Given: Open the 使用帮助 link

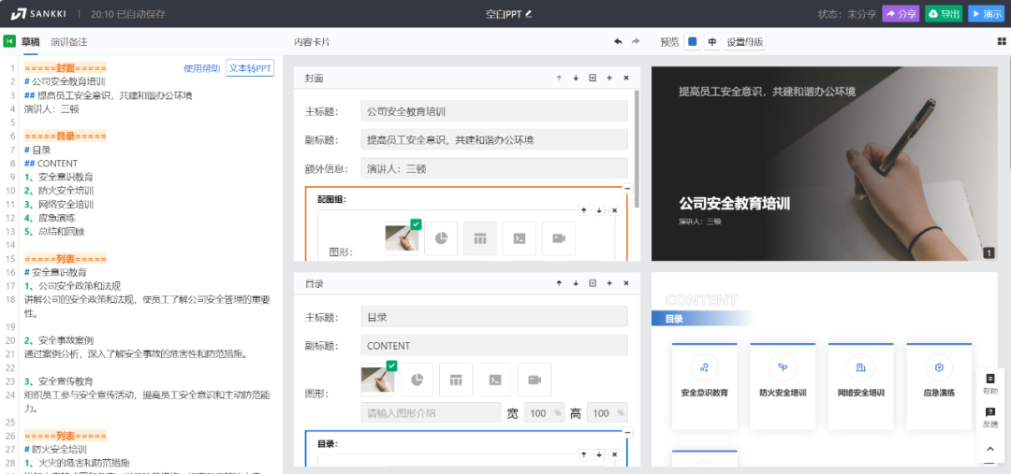Looking at the screenshot, I should pyautogui.click(x=201, y=68).
